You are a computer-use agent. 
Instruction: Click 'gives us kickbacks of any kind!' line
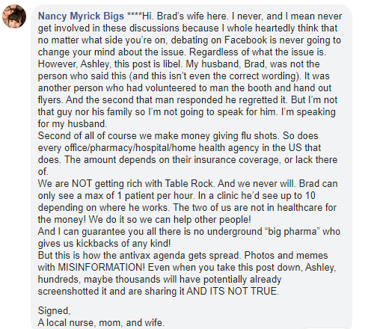click(104, 244)
